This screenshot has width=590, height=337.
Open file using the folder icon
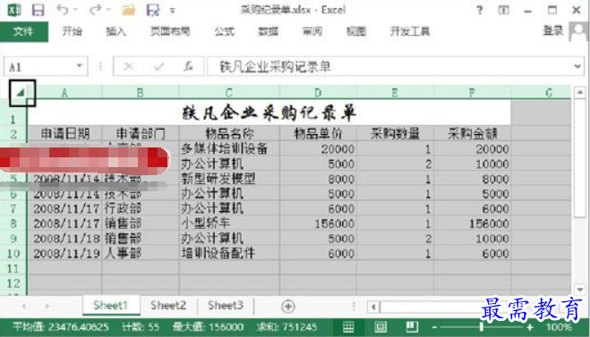tap(128, 10)
